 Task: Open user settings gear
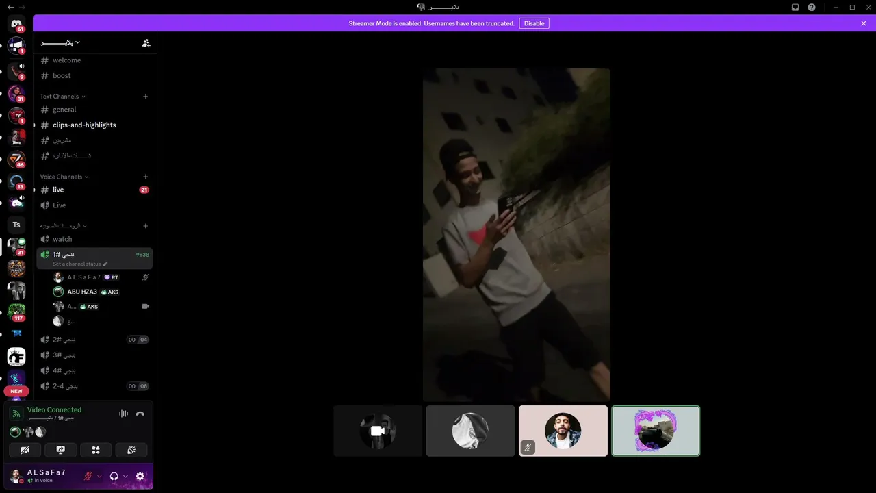click(140, 477)
